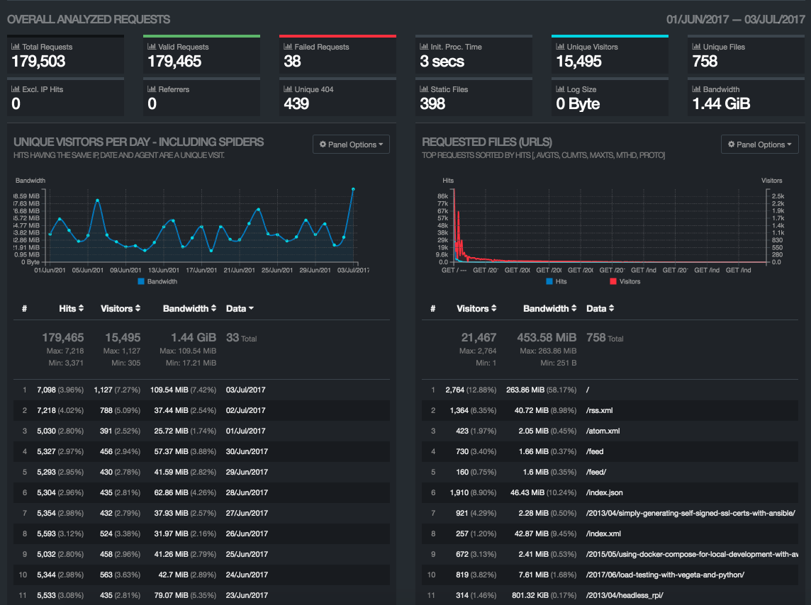Image resolution: width=811 pixels, height=605 pixels.
Task: Click the /2017/06/load-testing-with-vegeta-and-python/ entry
Action: tap(665, 575)
